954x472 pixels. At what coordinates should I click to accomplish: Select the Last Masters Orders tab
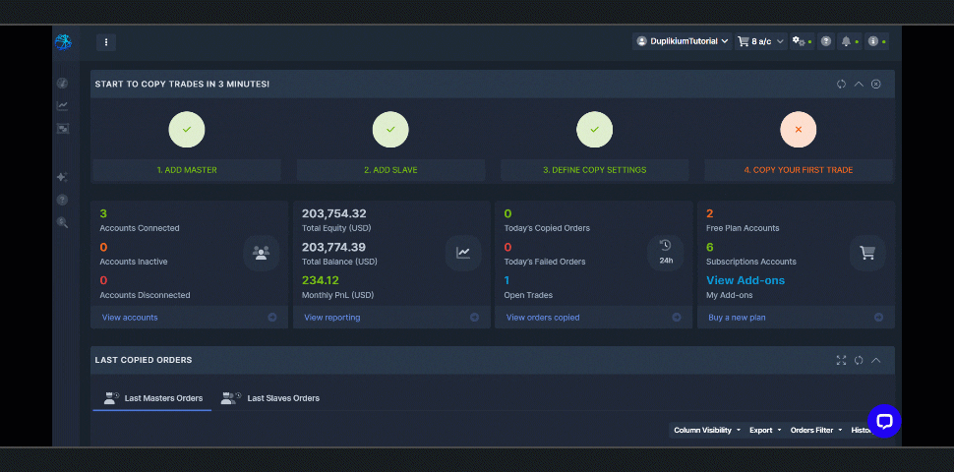pyautogui.click(x=162, y=398)
